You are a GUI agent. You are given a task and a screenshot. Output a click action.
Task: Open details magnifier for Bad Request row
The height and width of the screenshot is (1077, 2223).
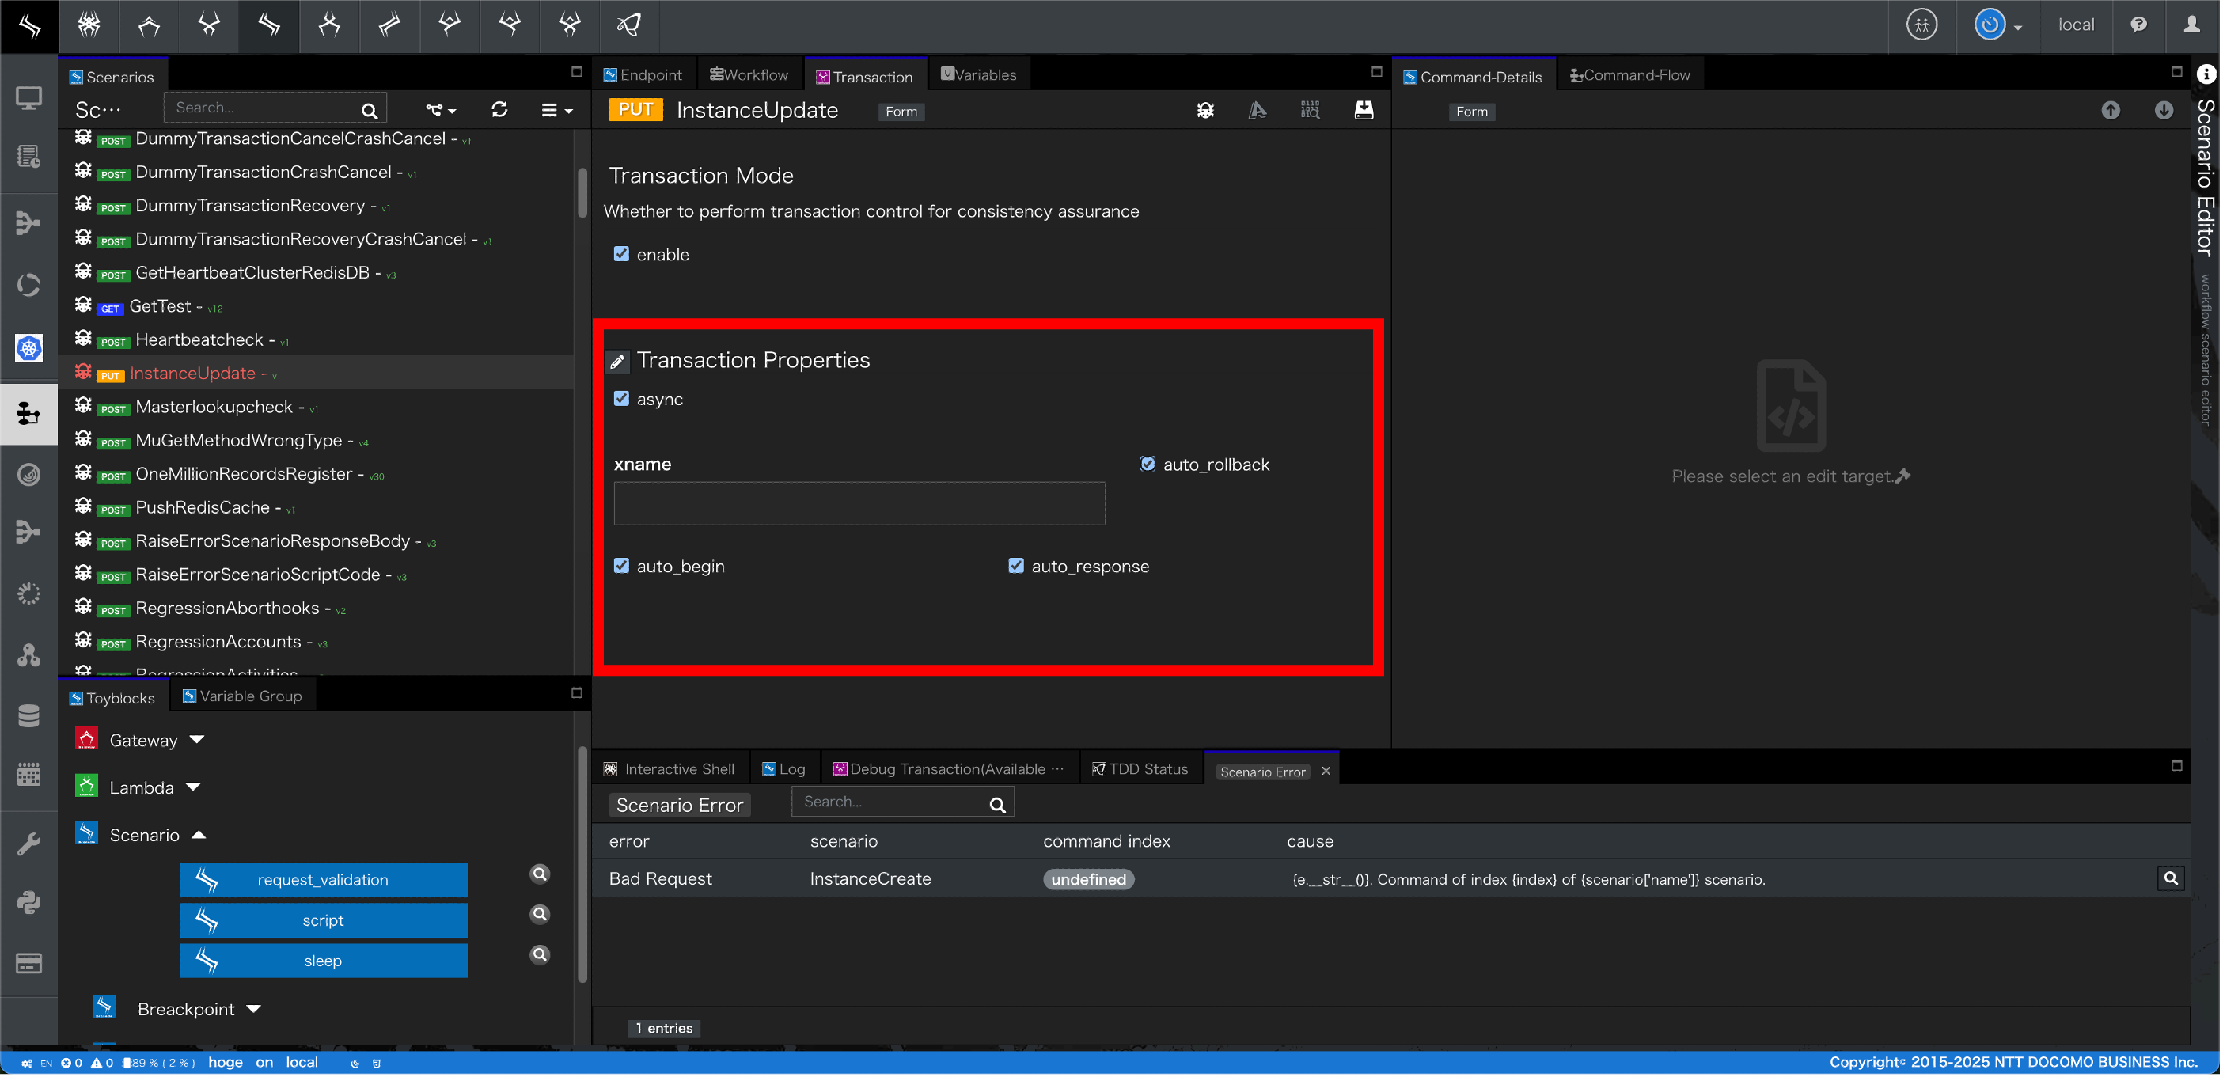pyautogui.click(x=2170, y=878)
